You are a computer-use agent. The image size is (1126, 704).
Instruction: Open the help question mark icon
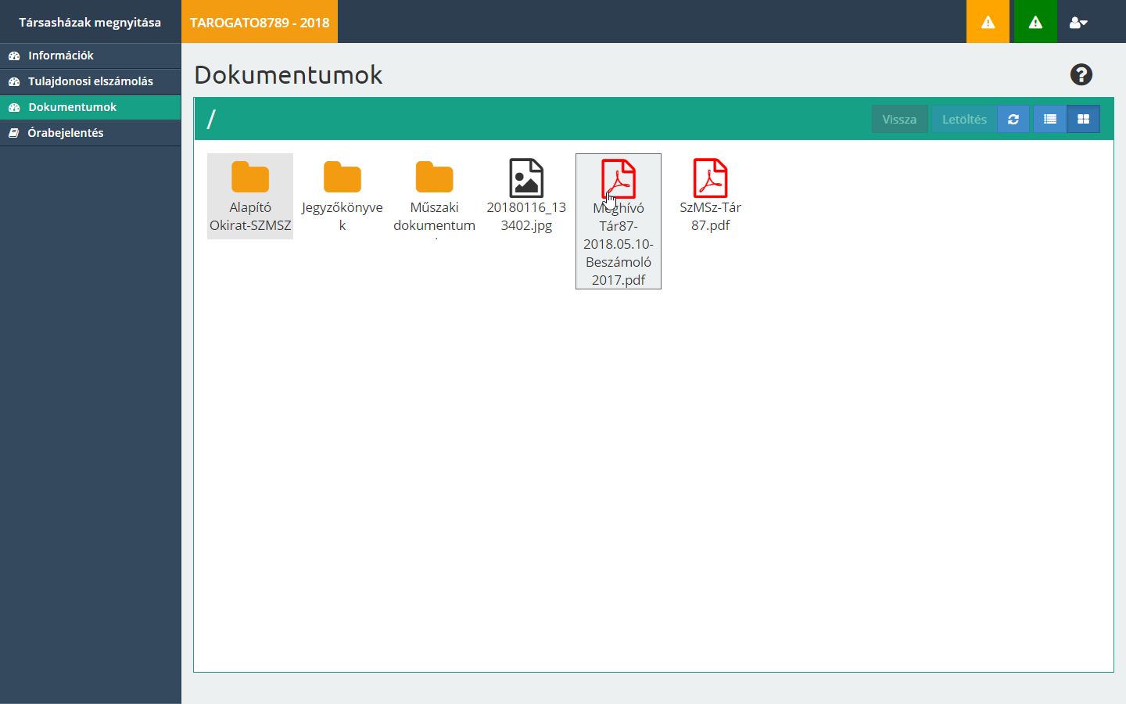point(1081,74)
